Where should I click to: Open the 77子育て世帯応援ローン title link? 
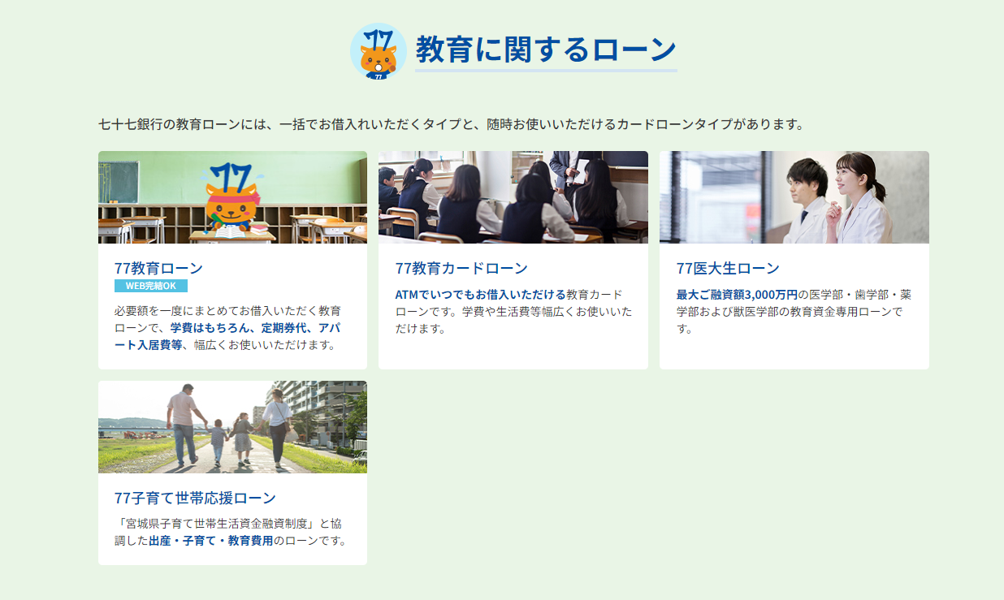coord(195,498)
